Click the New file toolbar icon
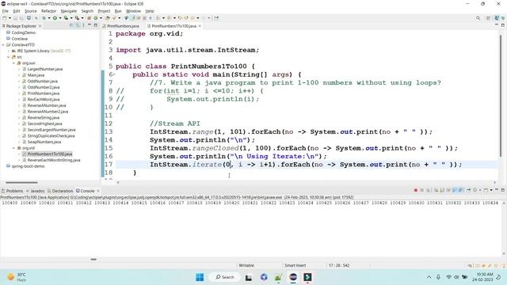This screenshot has width=507, height=285. tap(4, 18)
